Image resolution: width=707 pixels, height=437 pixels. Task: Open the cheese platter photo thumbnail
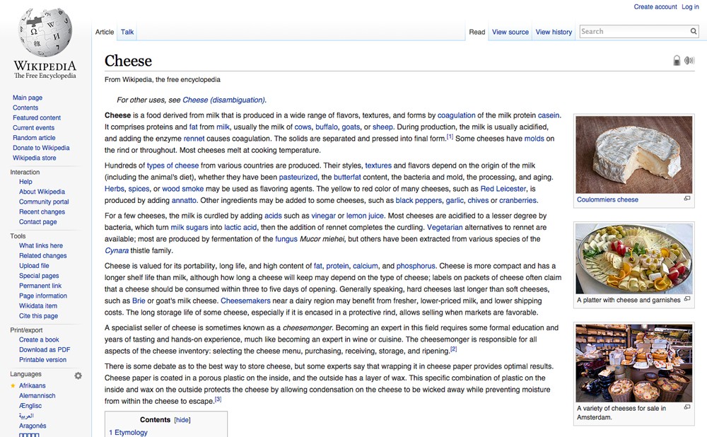tap(633, 259)
